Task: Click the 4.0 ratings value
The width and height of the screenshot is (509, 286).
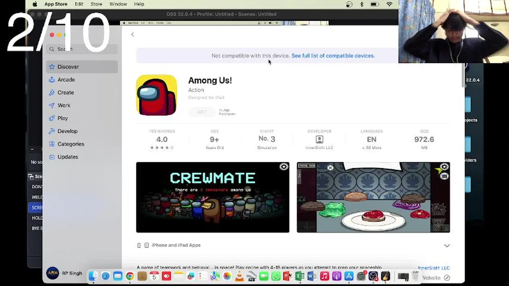Action: (x=162, y=139)
